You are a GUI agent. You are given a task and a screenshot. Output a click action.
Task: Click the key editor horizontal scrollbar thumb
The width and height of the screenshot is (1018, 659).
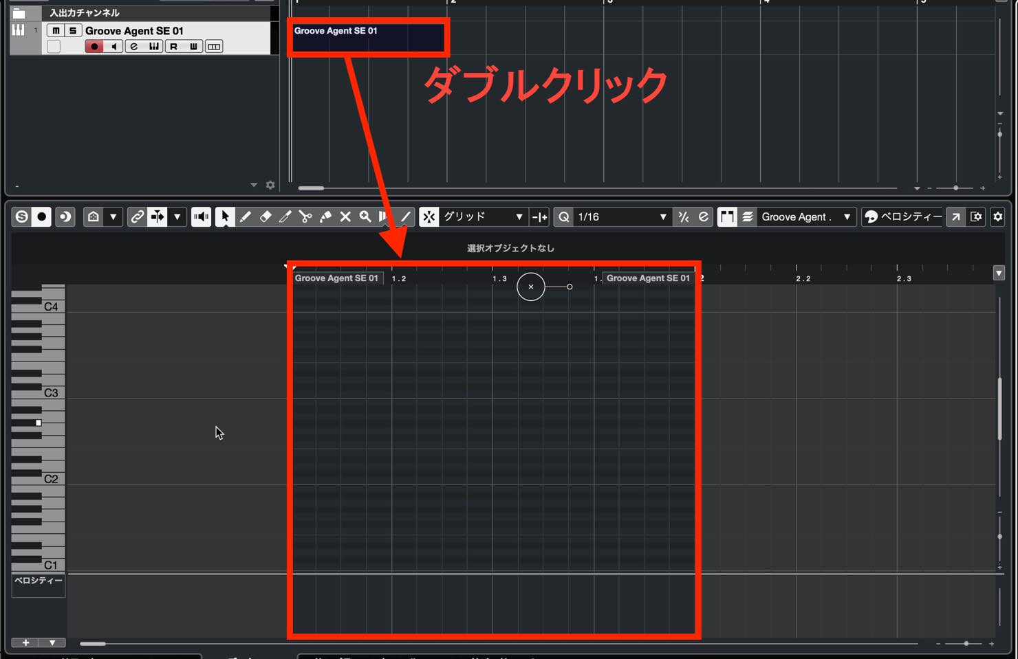(x=93, y=644)
